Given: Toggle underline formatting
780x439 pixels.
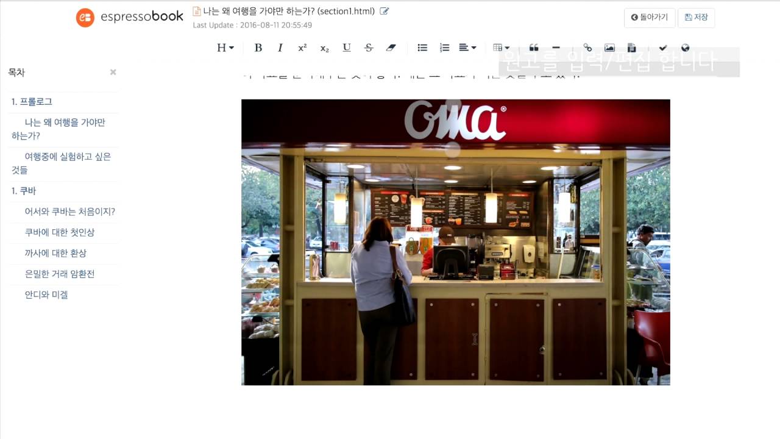Looking at the screenshot, I should (347, 48).
